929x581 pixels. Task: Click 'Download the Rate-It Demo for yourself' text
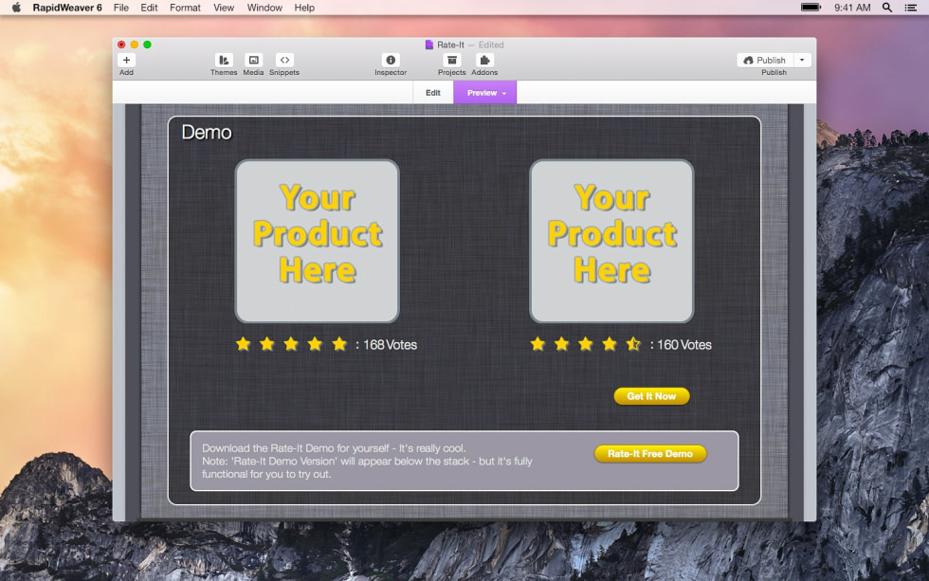tap(296, 448)
